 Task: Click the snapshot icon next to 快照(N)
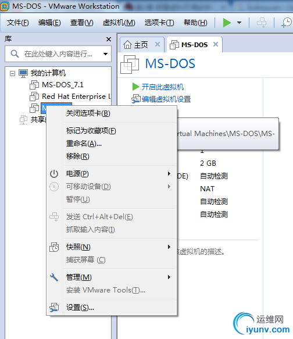54,247
